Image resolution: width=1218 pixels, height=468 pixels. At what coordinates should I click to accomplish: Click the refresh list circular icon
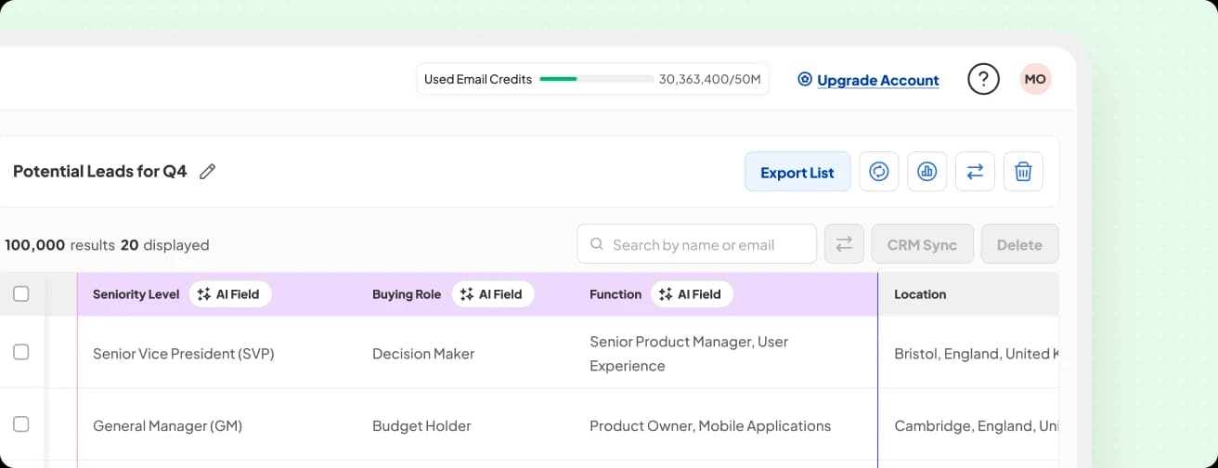tap(878, 172)
